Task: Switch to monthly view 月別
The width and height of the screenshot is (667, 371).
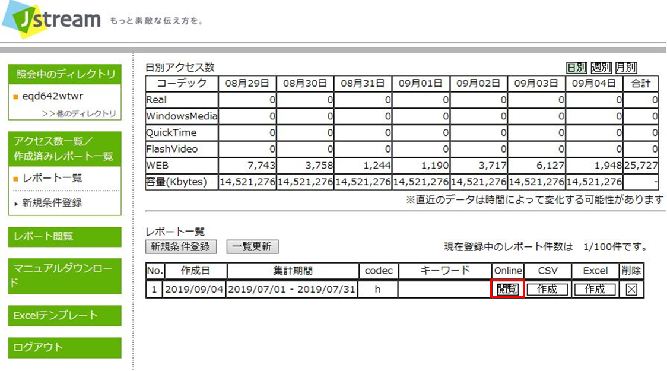Action: 625,67
